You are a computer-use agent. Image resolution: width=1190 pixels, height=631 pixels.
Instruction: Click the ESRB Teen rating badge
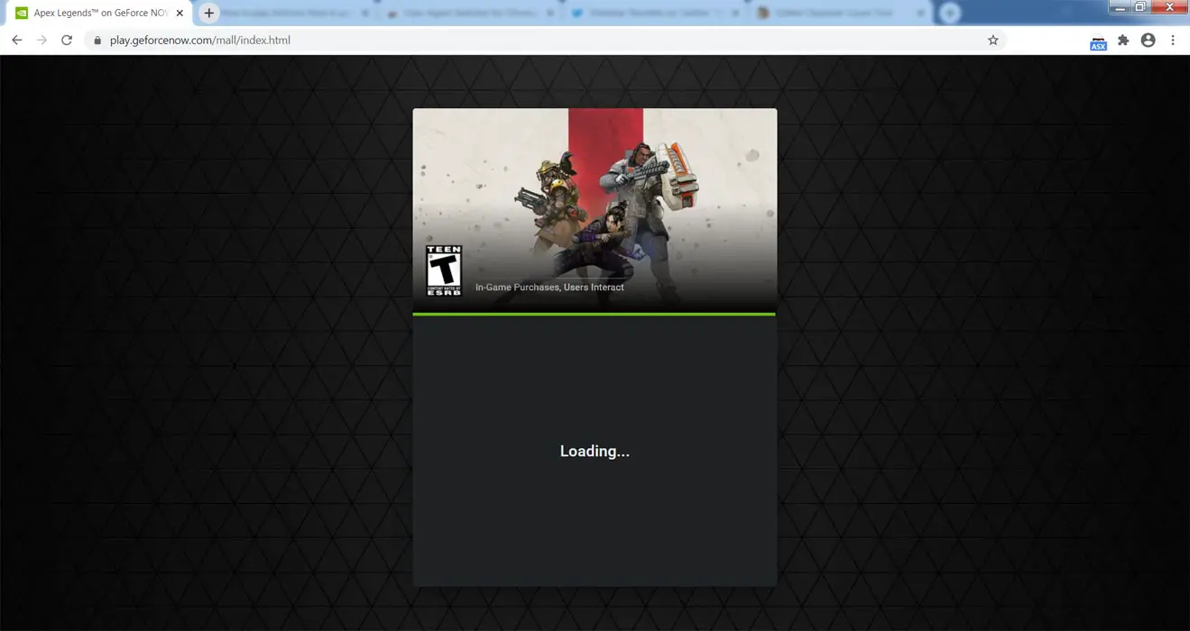click(444, 270)
